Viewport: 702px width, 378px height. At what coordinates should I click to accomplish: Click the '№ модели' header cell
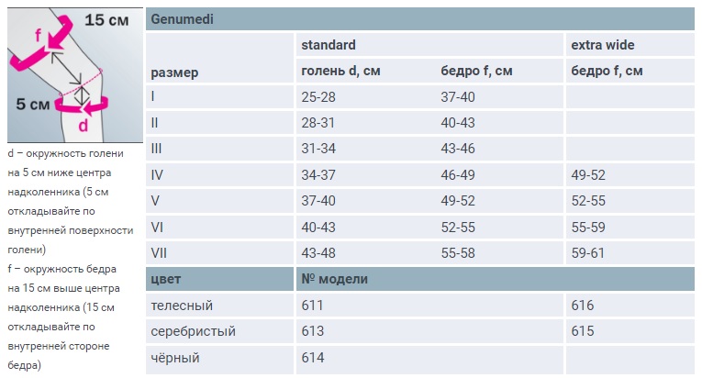pyautogui.click(x=334, y=279)
